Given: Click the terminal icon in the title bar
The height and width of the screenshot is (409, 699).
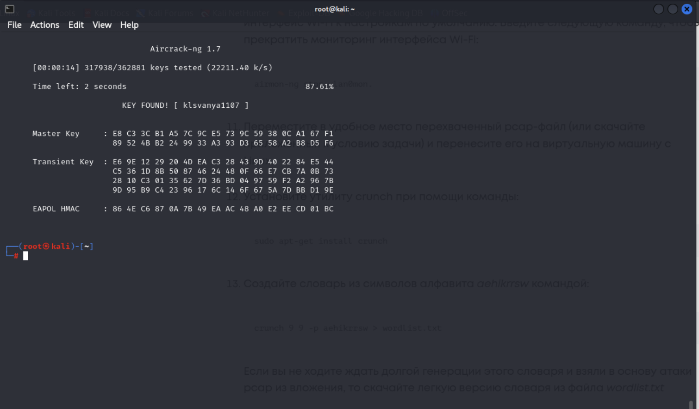Looking at the screenshot, I should (10, 9).
